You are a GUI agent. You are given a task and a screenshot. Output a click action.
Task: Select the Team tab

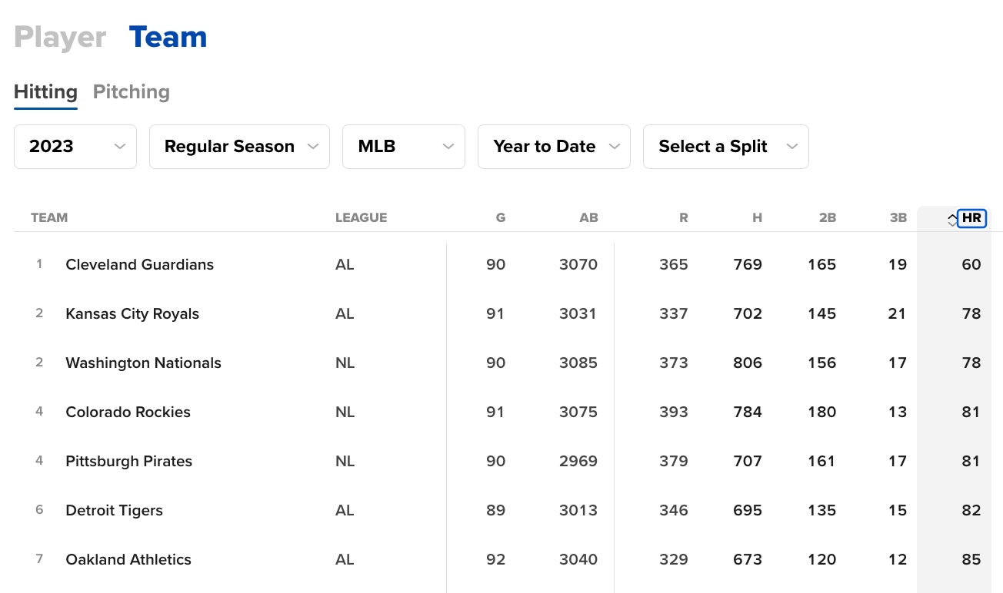(168, 37)
